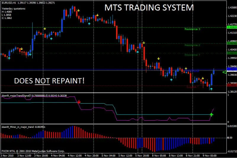
Task: Click the 1.42230 price axis label
Action: click(x=232, y=16)
